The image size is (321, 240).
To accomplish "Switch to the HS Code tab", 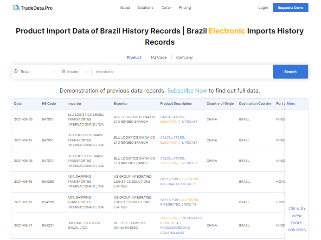I will (159, 57).
